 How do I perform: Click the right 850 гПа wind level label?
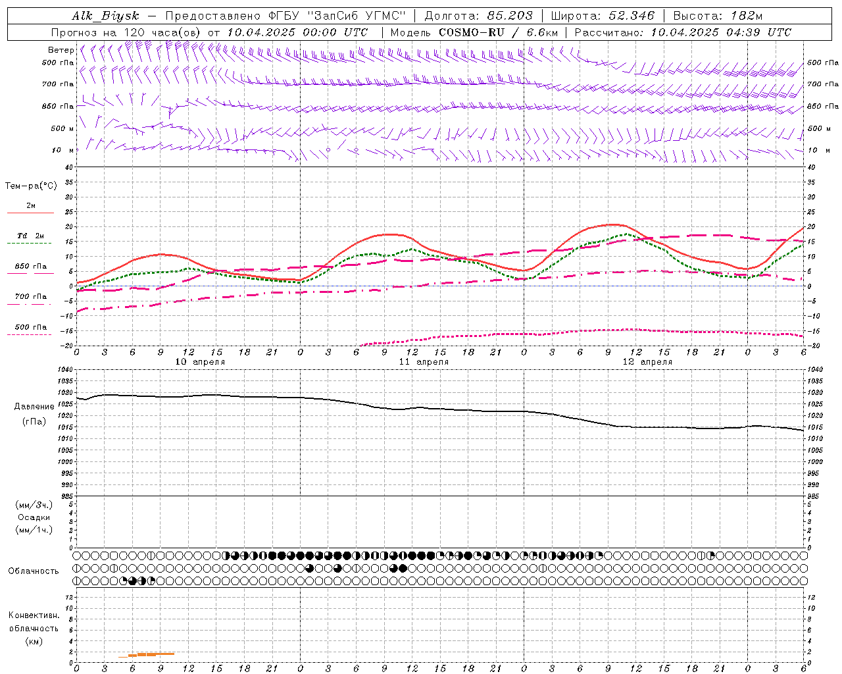pos(823,106)
